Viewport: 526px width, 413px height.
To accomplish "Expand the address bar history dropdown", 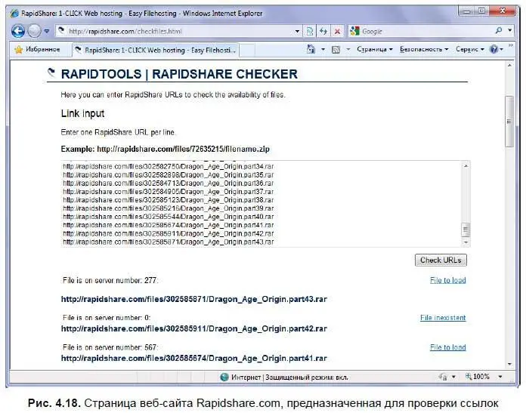I will coord(297,31).
